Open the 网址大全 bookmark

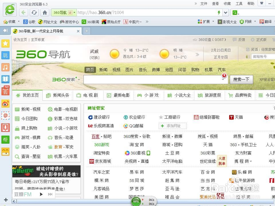(x=48, y=22)
